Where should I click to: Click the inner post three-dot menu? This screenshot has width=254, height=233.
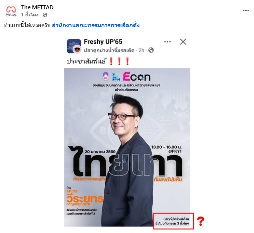tap(167, 42)
